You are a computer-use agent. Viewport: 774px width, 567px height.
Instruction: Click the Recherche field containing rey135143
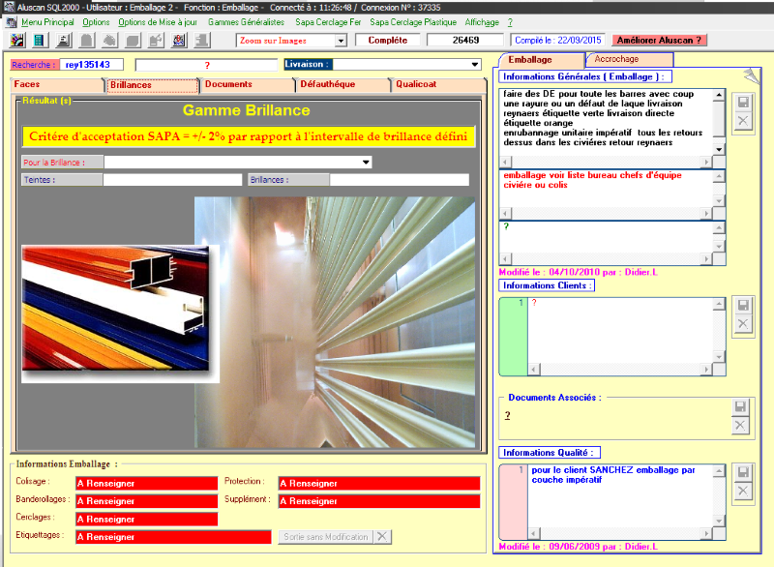tap(91, 65)
